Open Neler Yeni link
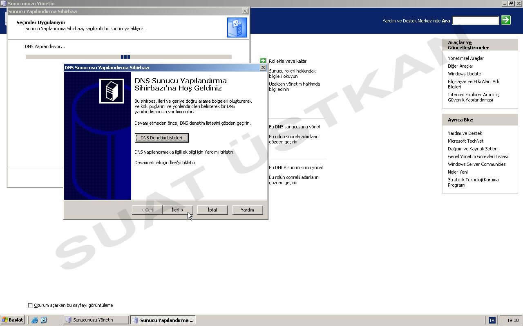The width and height of the screenshot is (523, 326). [x=458, y=172]
